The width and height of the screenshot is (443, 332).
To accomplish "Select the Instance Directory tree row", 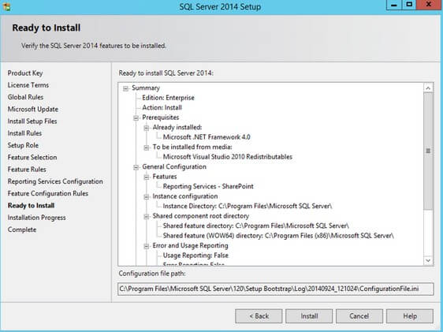I will pyautogui.click(x=248, y=206).
